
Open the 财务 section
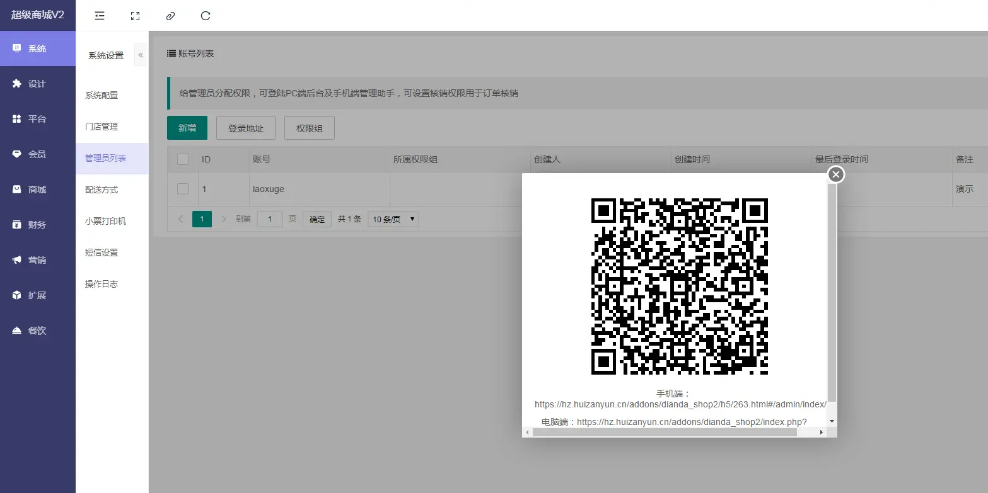38,225
